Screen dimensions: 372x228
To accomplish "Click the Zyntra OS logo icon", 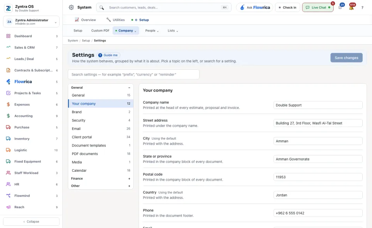I will click(x=8, y=8).
